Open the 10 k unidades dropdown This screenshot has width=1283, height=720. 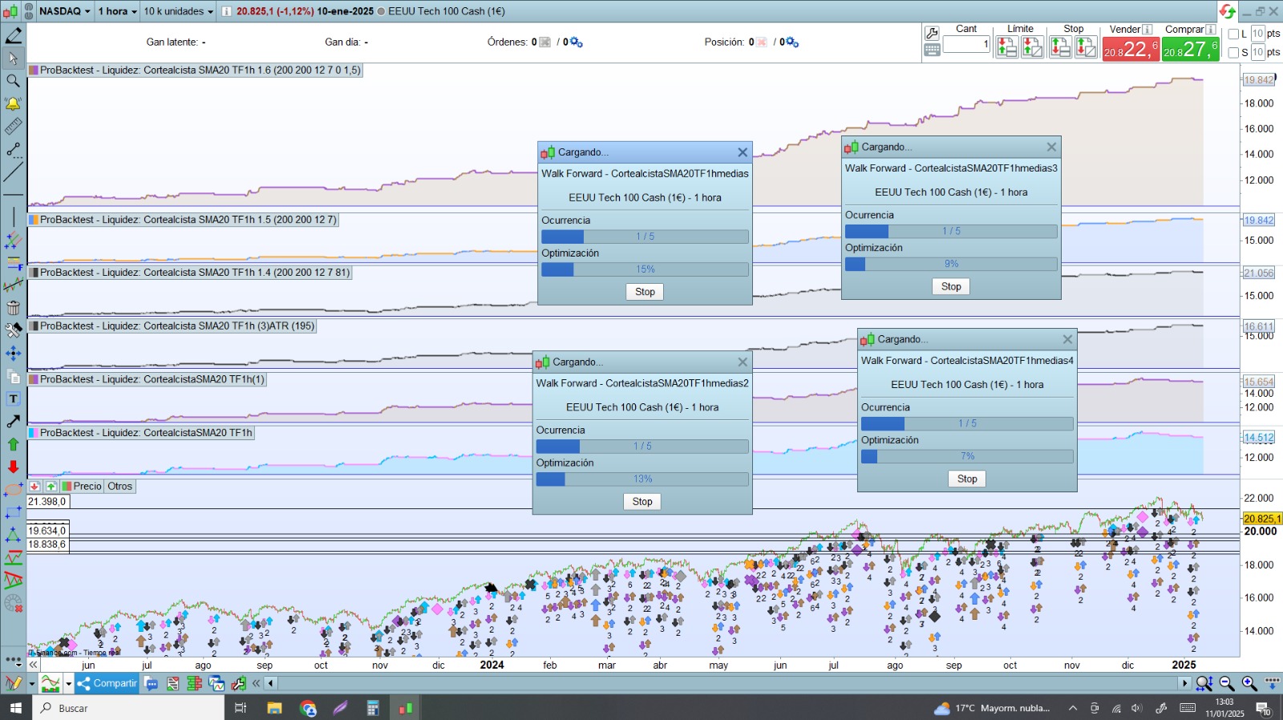[x=178, y=11]
